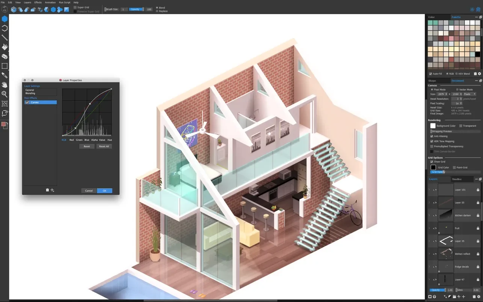Expand the Layer 35 row
Viewport: 483px width, 302px height.
point(429,241)
